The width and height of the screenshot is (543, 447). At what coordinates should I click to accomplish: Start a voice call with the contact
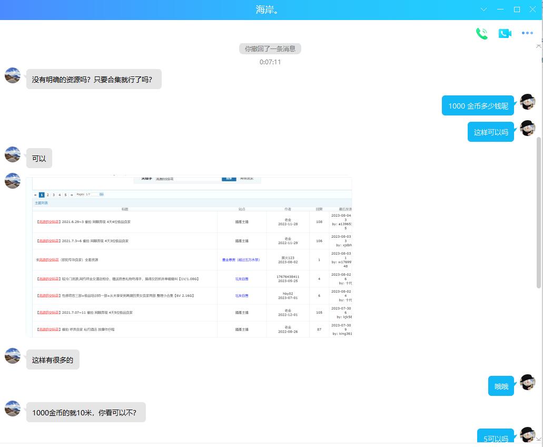tap(481, 33)
